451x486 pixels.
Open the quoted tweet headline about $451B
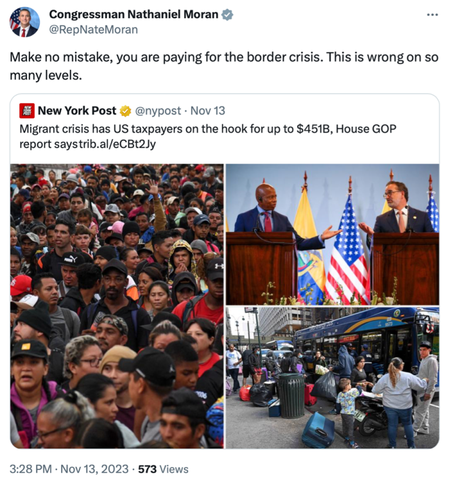tap(208, 136)
